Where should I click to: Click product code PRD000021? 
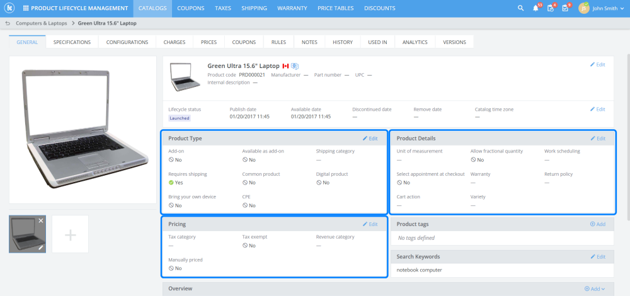tap(252, 75)
